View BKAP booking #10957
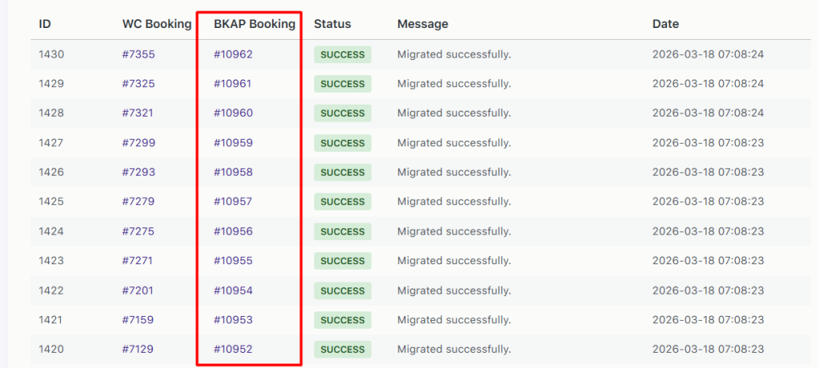 pyautogui.click(x=234, y=202)
